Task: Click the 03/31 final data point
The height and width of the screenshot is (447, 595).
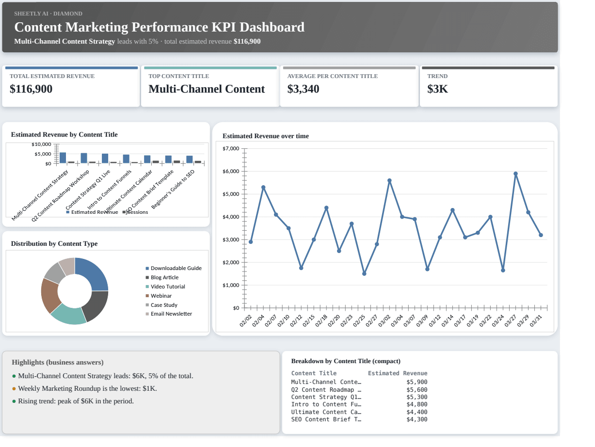Action: pyautogui.click(x=541, y=235)
